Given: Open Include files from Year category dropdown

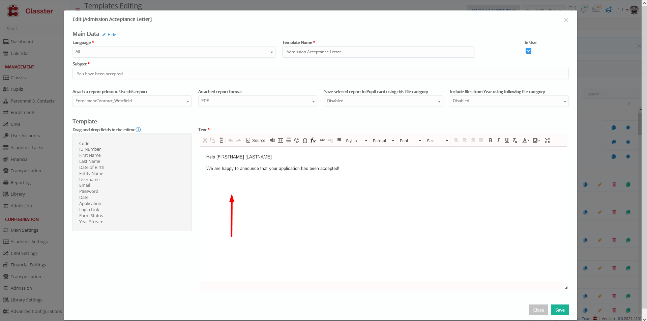Looking at the screenshot, I should coord(509,101).
